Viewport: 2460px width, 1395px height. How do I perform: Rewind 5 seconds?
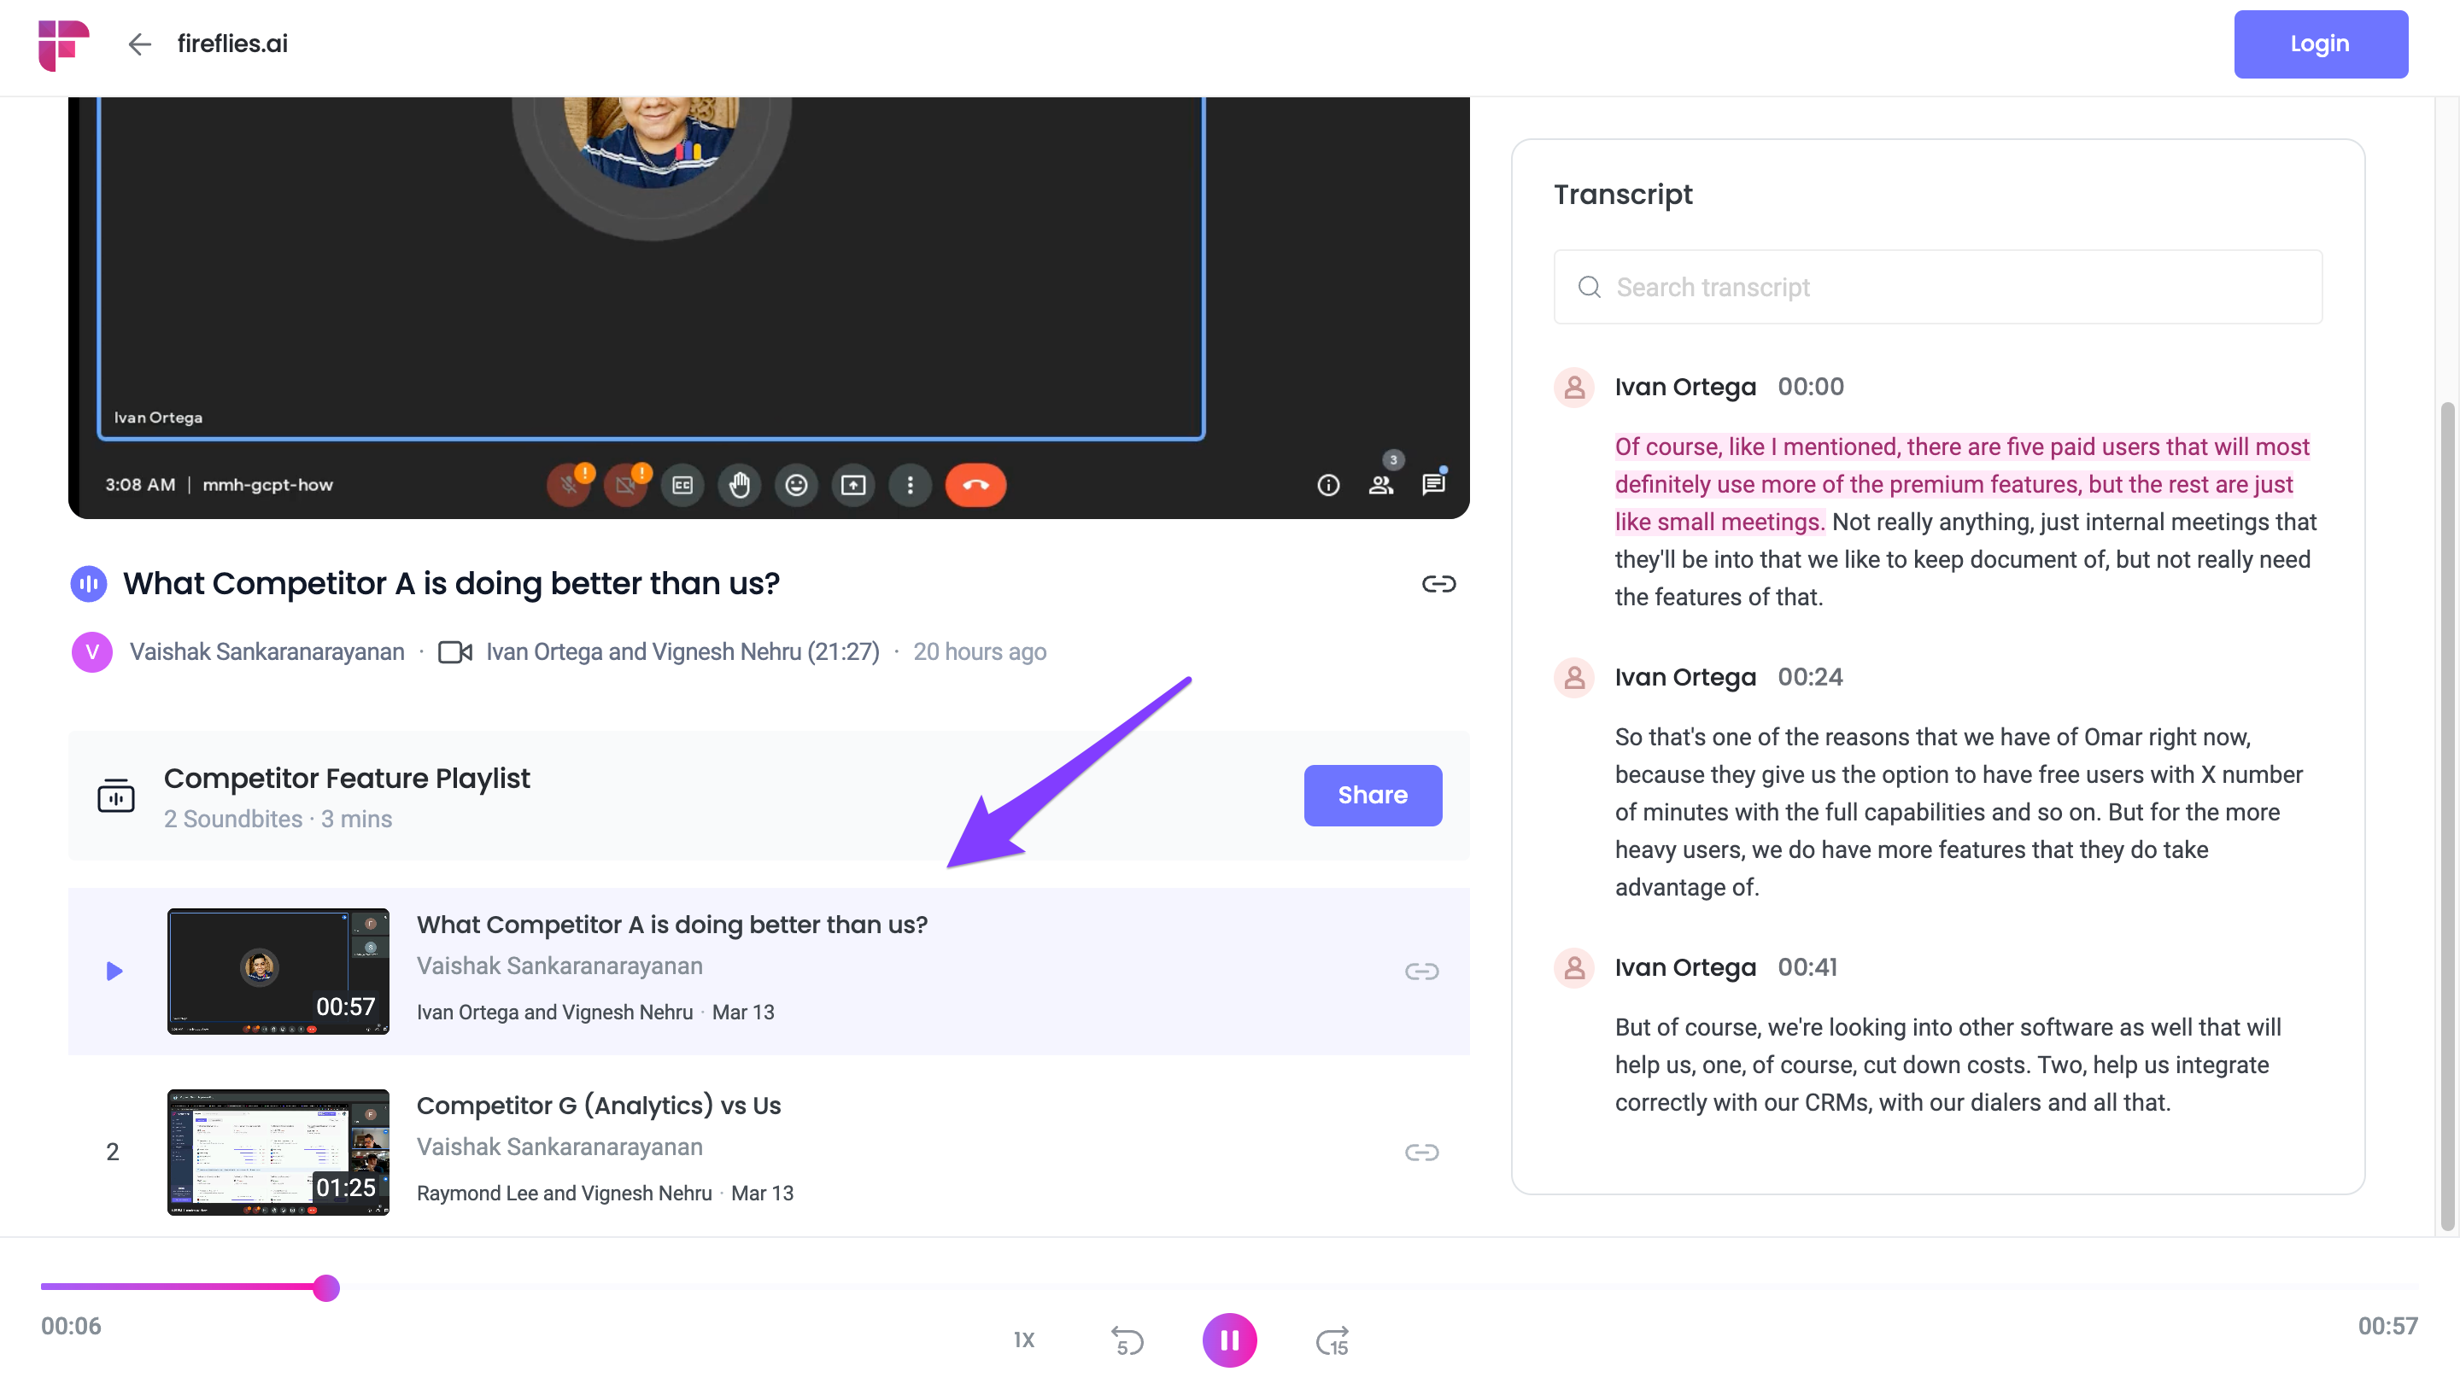coord(1127,1340)
